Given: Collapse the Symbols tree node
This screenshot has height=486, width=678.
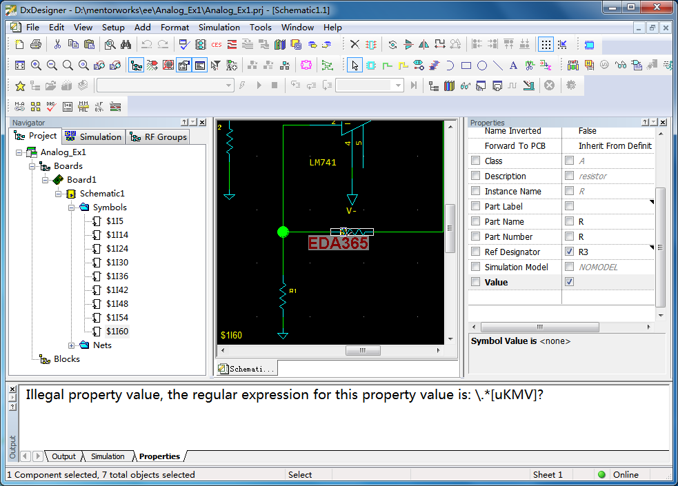Looking at the screenshot, I should coord(72,207).
